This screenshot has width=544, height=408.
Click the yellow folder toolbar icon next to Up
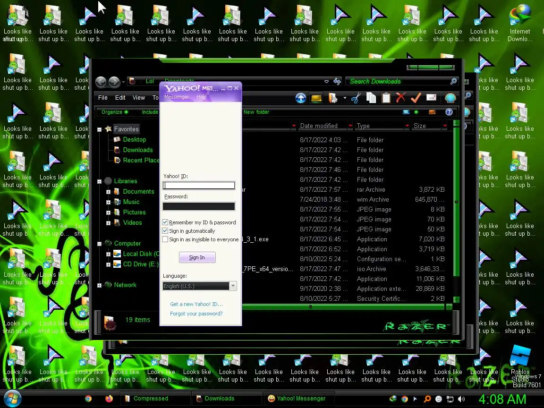tap(316, 98)
